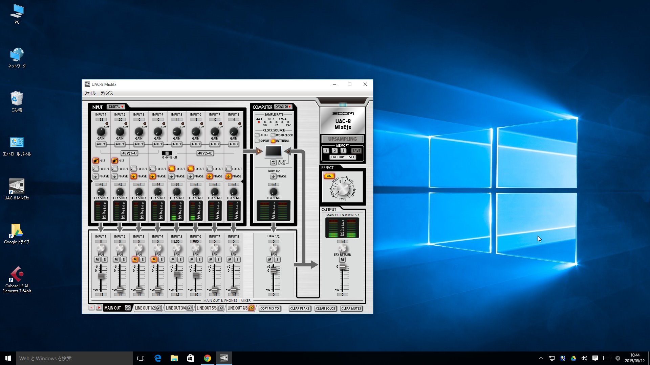This screenshot has height=365, width=650.
Task: Click the lit headphone icon on LINE OUT 7/8
Action: click(x=251, y=308)
